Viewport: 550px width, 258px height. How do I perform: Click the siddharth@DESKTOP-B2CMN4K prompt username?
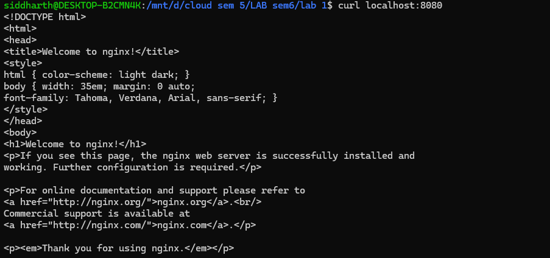pos(73,5)
